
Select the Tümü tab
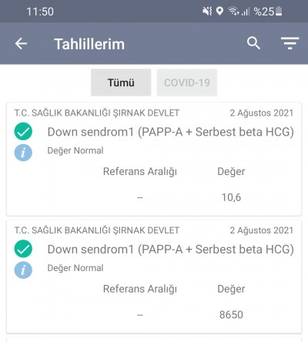click(121, 82)
